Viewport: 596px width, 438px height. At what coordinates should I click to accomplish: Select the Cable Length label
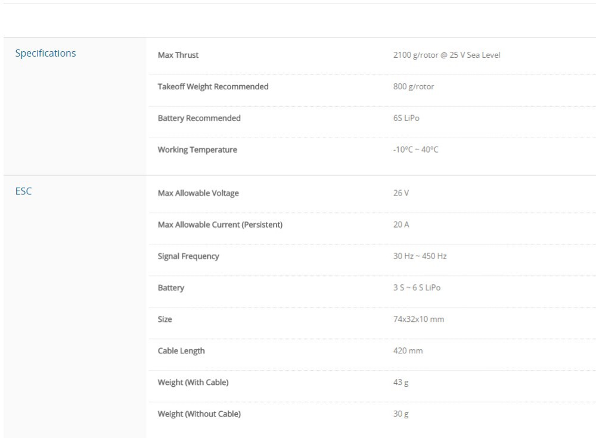coord(181,352)
